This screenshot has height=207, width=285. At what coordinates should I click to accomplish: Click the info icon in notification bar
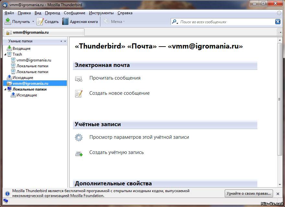pyautogui.click(x=7, y=193)
